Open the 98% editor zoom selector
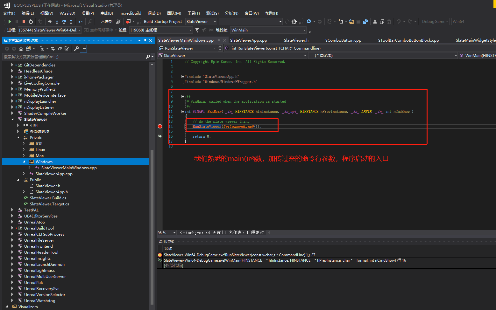This screenshot has width=496, height=310. pyautogui.click(x=163, y=232)
